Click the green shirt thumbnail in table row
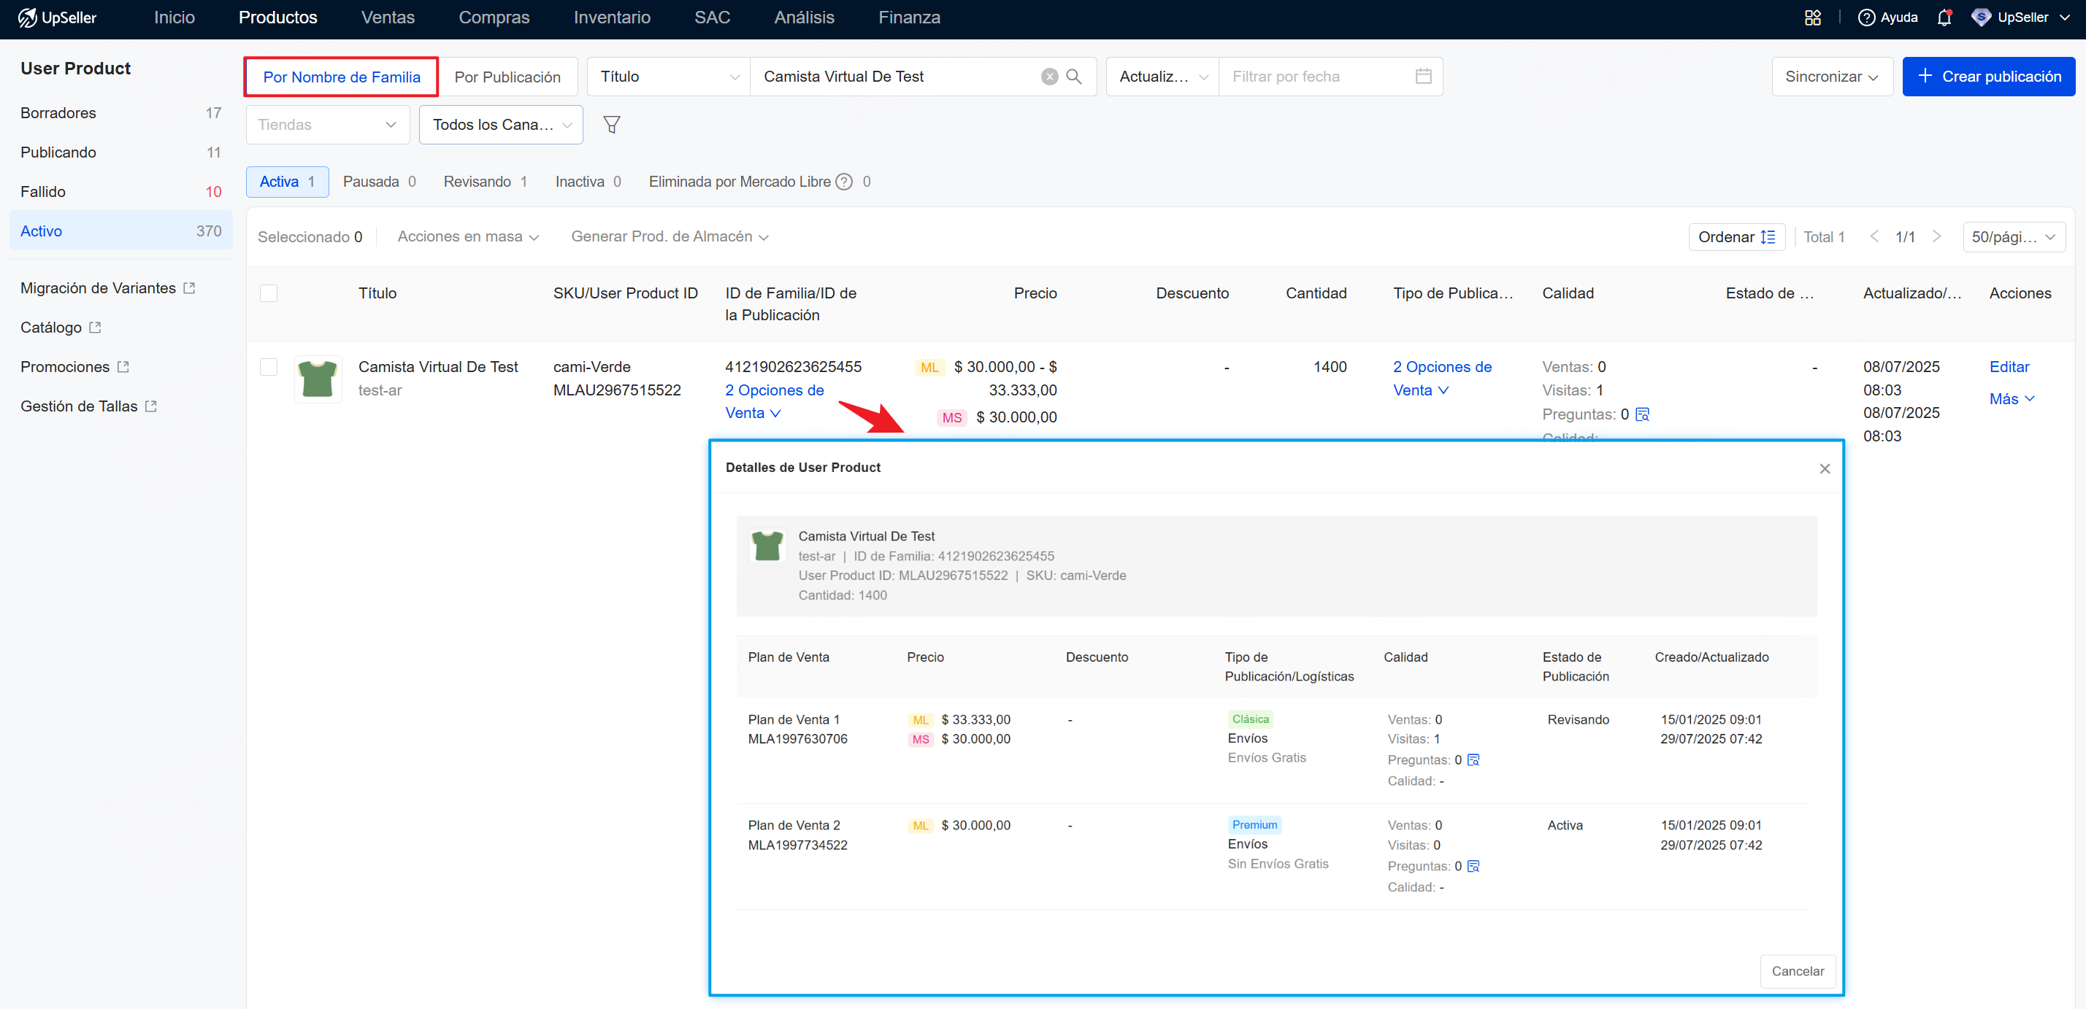This screenshot has width=2086, height=1009. tap(318, 379)
